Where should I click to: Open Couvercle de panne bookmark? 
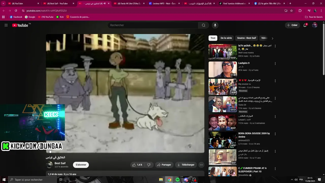(78, 17)
